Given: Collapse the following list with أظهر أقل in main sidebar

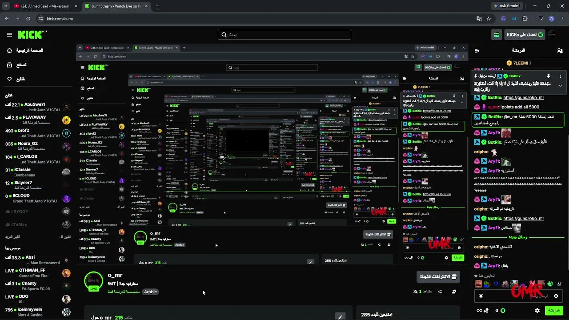Looking at the screenshot, I should click(65, 236).
